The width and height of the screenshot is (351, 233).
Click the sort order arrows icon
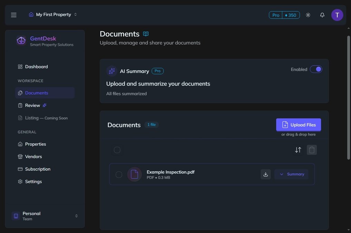click(x=298, y=149)
